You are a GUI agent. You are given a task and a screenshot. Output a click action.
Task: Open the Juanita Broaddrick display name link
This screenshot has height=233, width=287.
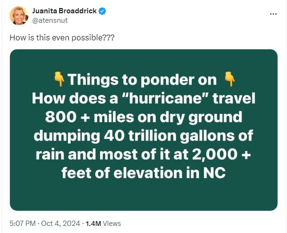pos(64,11)
